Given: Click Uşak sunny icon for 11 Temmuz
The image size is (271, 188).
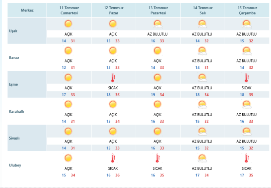Looking at the screenshot, I should [68, 24].
